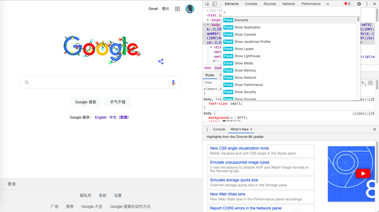Choose Show Lighthouse command
This screenshot has width=379, height=212.
(x=289, y=56)
